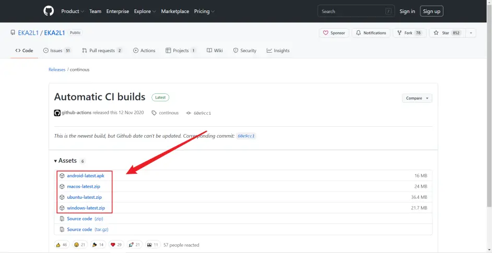Switch to the Code tab
Screen dimensions: 492x253
24,51
